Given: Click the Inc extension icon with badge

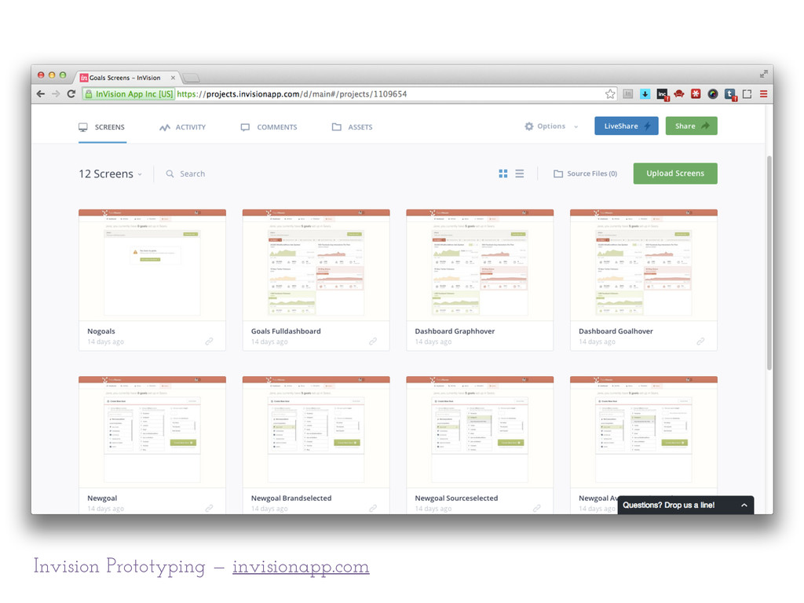Looking at the screenshot, I should tap(663, 94).
